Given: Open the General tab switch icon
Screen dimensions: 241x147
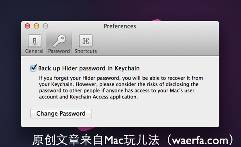Looking at the screenshot, I should point(35,41).
